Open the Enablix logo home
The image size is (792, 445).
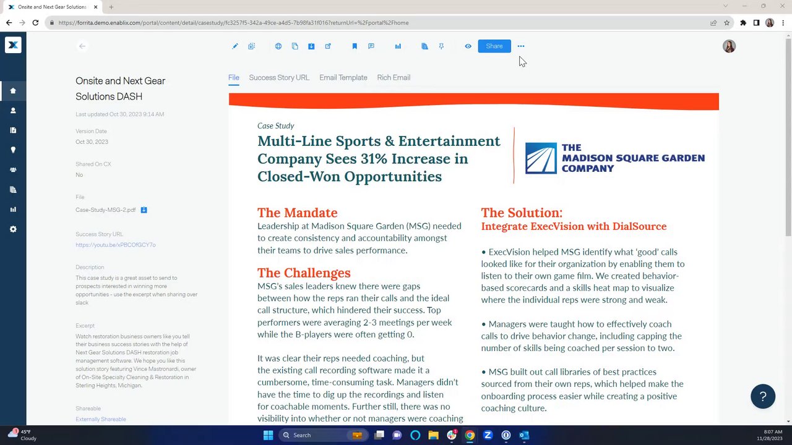(x=13, y=45)
